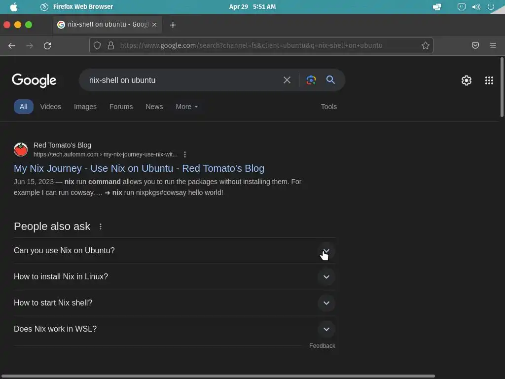The height and width of the screenshot is (379, 505).
Task: Clear the search query with X
Action: pyautogui.click(x=287, y=80)
